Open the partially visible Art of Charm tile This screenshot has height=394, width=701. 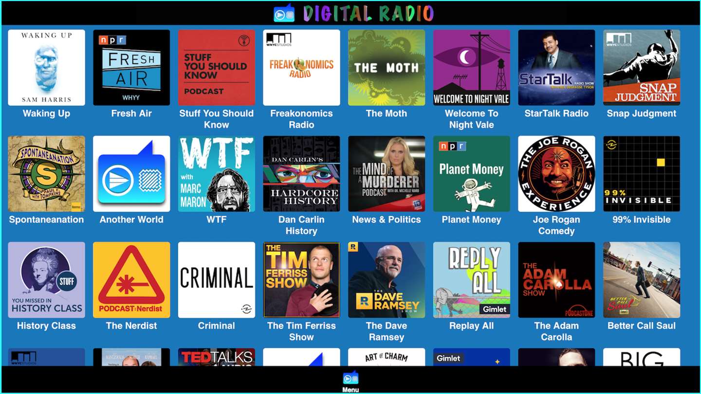coord(387,357)
